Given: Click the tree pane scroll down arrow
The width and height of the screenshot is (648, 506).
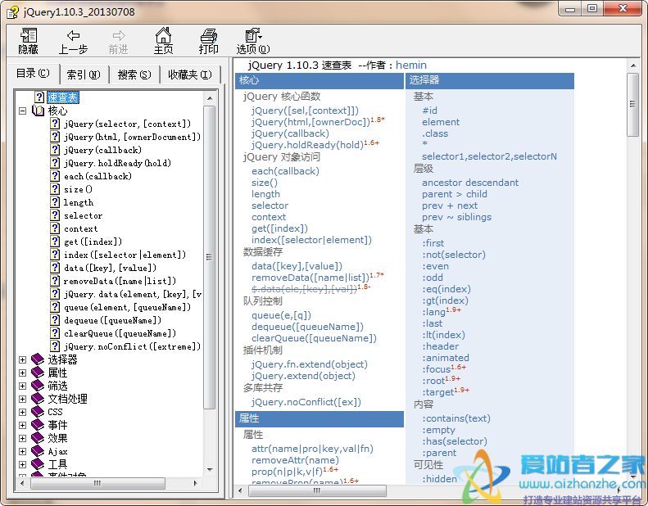Looking at the screenshot, I should [x=210, y=470].
